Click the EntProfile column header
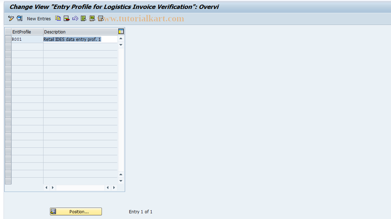The image size is (391, 219). point(27,32)
